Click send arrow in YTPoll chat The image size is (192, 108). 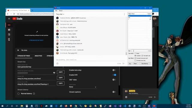click(123, 63)
